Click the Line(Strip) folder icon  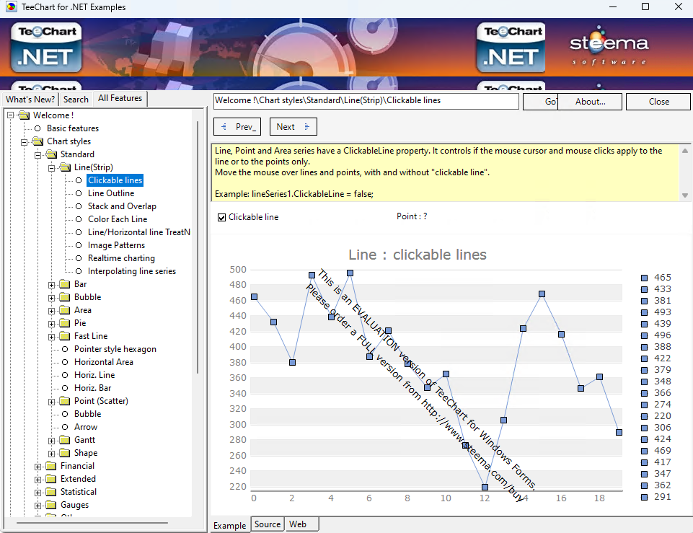(x=66, y=167)
